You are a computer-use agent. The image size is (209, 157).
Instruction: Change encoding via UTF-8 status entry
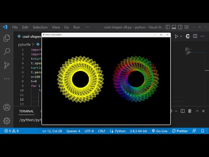coord(89,131)
